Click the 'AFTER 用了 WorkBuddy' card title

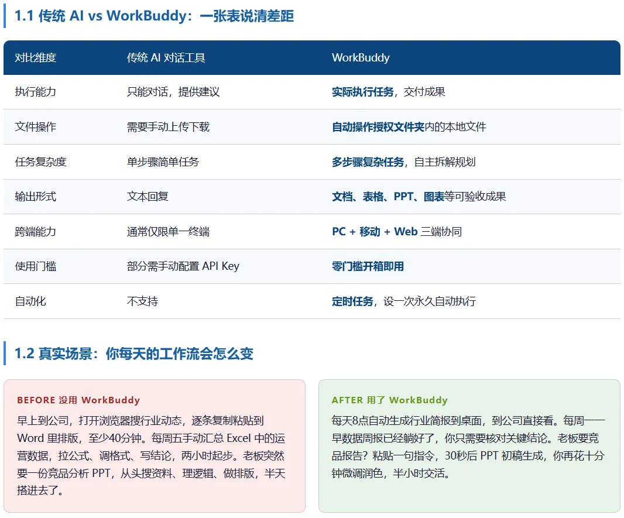390,400
